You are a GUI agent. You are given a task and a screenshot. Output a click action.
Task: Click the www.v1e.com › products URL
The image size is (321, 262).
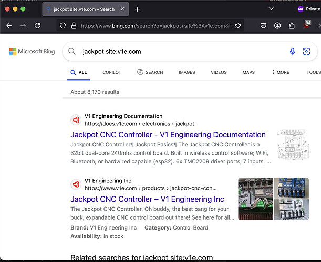[150, 188]
